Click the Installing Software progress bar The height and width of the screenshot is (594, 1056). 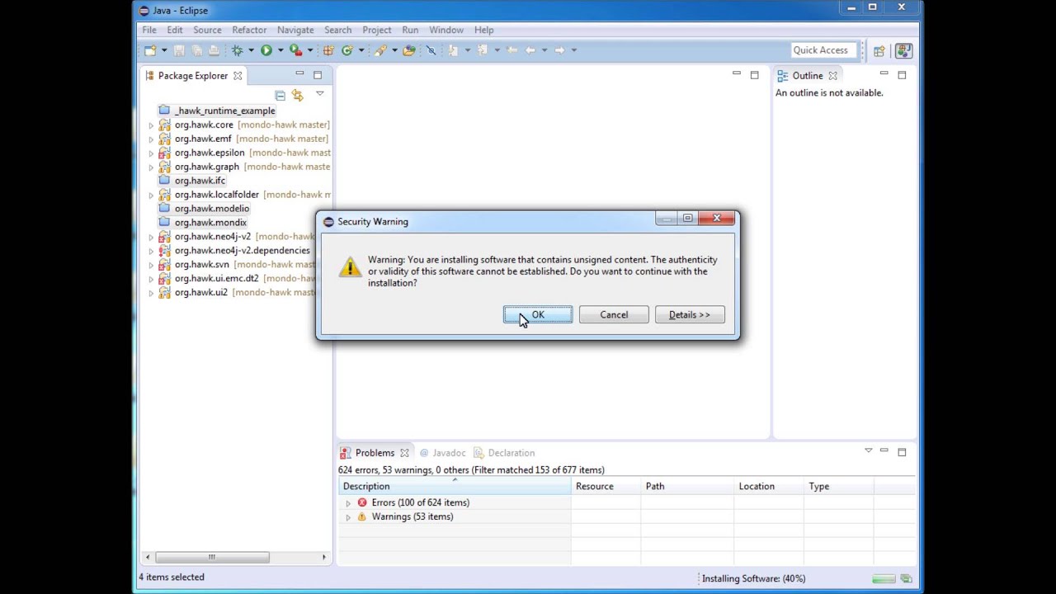[884, 579]
